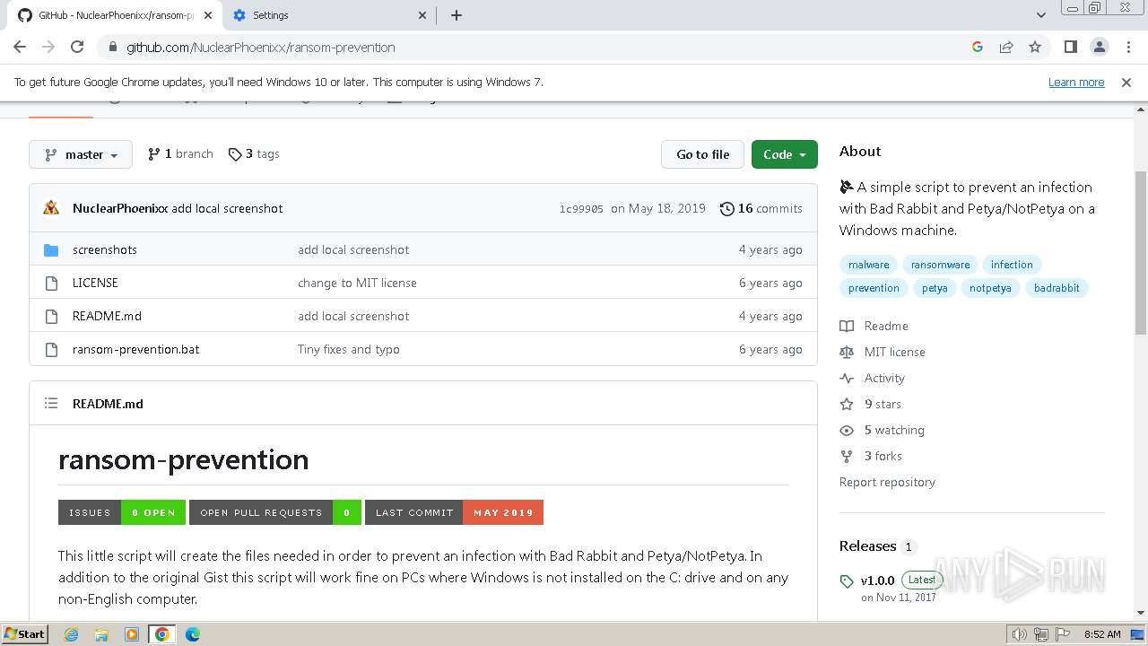
Task: Toggle the Chrome side panel
Action: point(1070,47)
